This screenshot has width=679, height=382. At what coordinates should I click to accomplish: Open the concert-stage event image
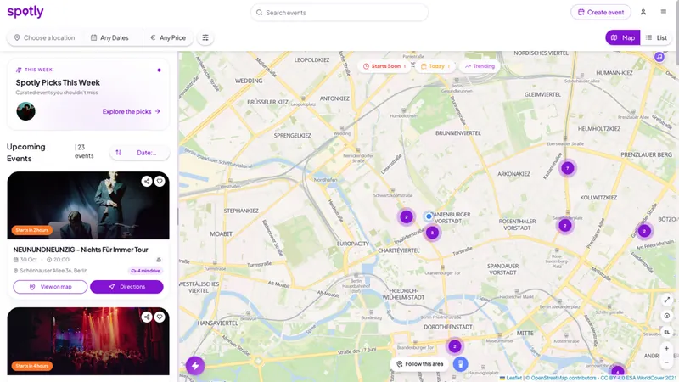coord(88,341)
